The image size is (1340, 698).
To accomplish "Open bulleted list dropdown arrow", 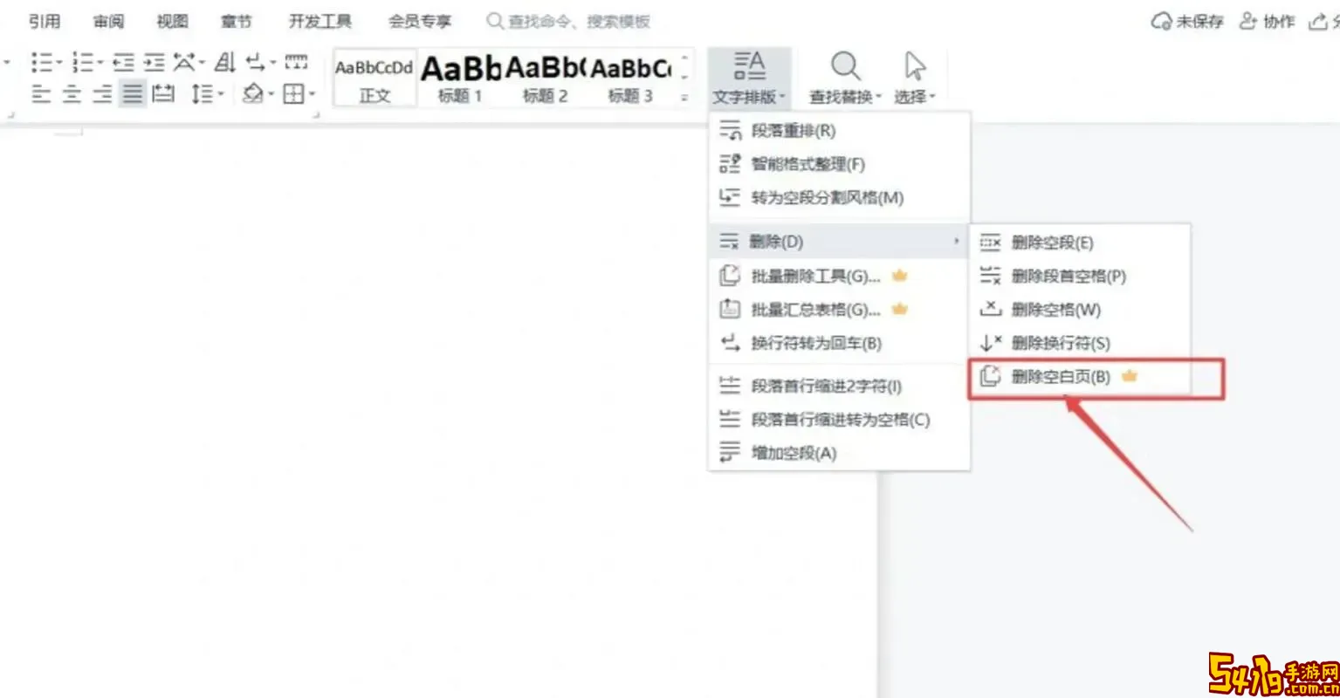I will 58,62.
